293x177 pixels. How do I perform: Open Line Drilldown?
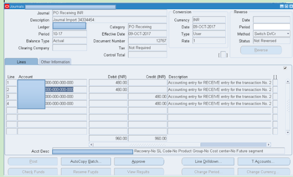(x=208, y=161)
